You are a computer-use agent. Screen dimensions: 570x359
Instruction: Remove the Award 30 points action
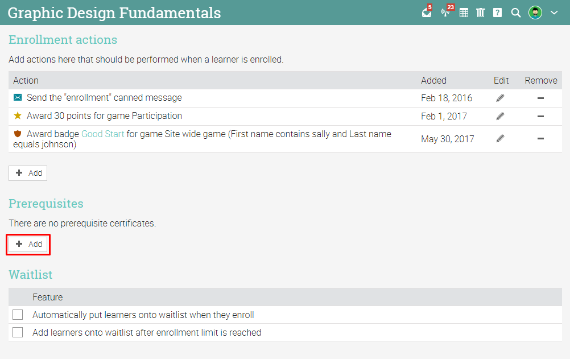540,116
